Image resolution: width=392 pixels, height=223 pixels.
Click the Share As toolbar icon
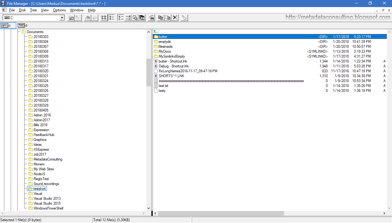[87, 17]
